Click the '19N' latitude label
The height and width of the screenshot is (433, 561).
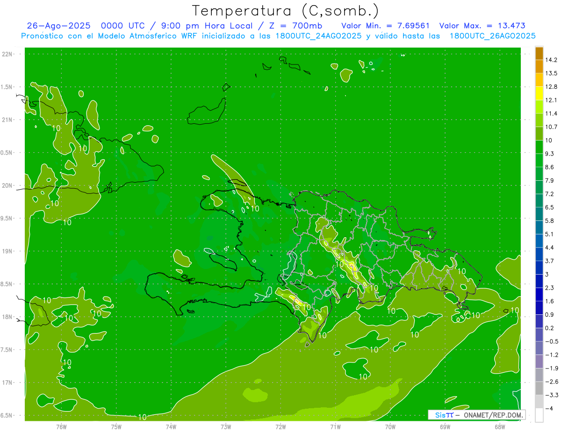[x=7, y=251]
